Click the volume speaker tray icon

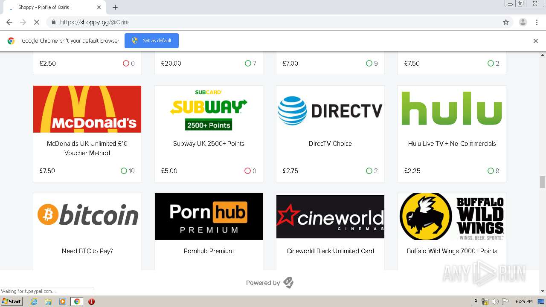(495, 301)
